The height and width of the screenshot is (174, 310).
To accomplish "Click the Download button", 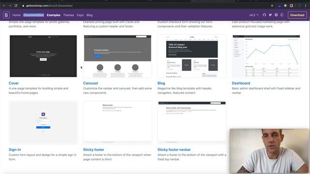I will (x=297, y=15).
